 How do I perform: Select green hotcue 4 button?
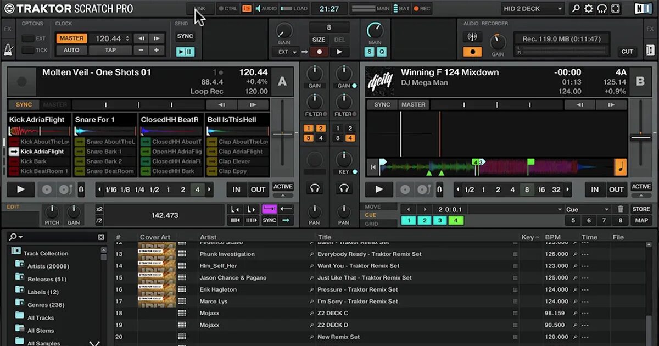click(455, 221)
